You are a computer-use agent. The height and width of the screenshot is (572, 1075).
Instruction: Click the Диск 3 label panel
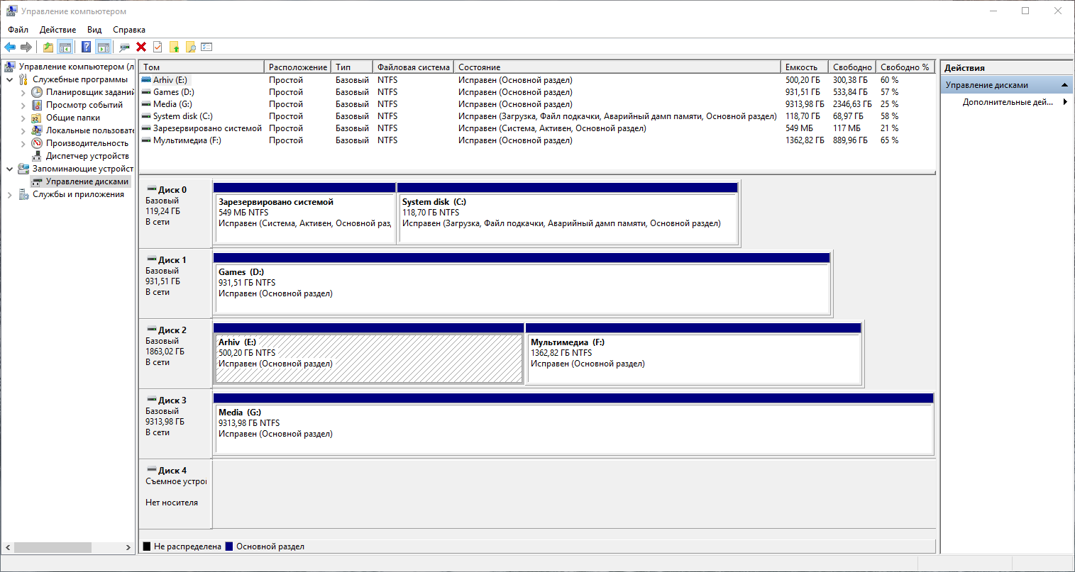tap(175, 424)
